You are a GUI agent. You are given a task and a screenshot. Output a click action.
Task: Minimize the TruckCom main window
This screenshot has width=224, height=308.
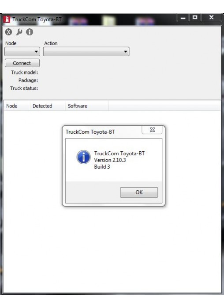click(183, 18)
